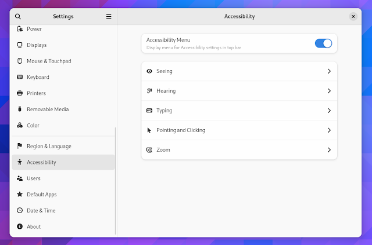
Task: Open the Settings search magnifier icon
Action: [18, 16]
